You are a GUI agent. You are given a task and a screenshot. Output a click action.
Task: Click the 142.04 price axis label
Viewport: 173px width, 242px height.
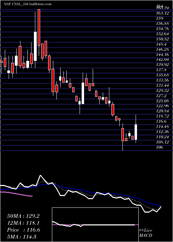coord(163,59)
